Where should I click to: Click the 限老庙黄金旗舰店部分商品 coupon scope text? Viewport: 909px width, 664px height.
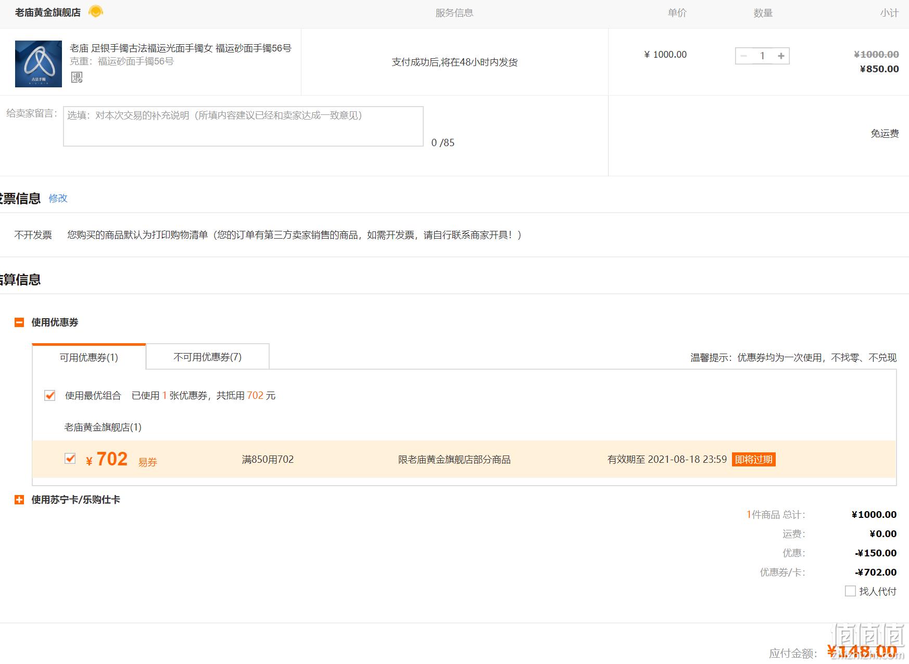click(455, 460)
